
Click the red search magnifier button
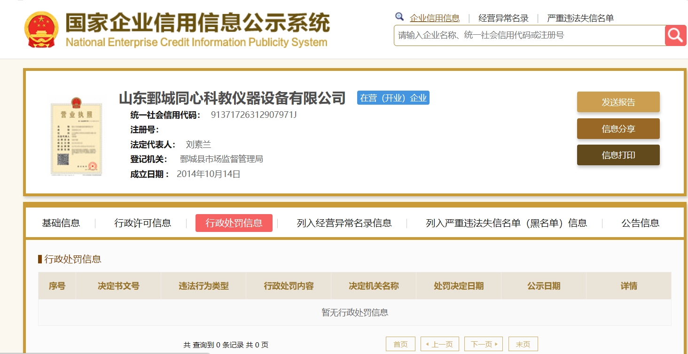point(675,35)
